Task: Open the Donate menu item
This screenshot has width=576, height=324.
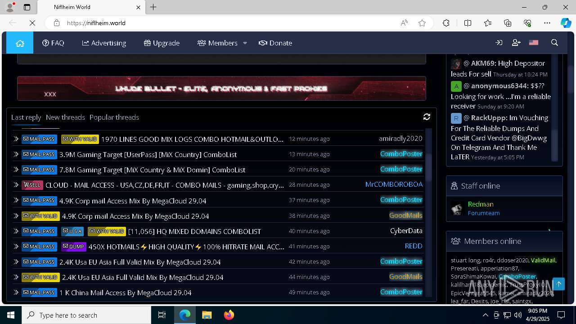Action: [275, 43]
